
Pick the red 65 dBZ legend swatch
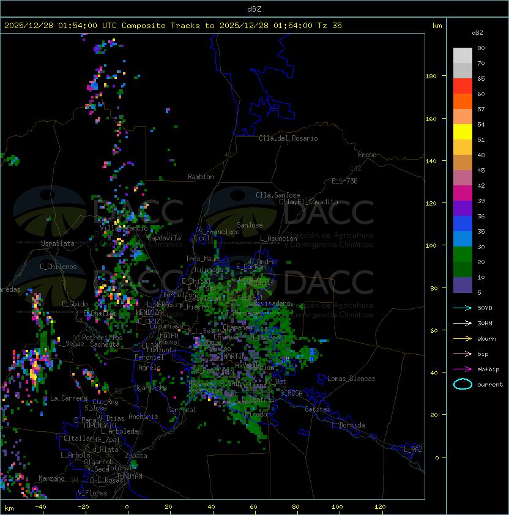coord(463,86)
